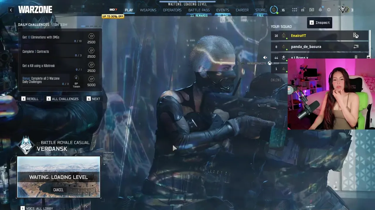Open the BO7 game switcher icon

(113, 10)
